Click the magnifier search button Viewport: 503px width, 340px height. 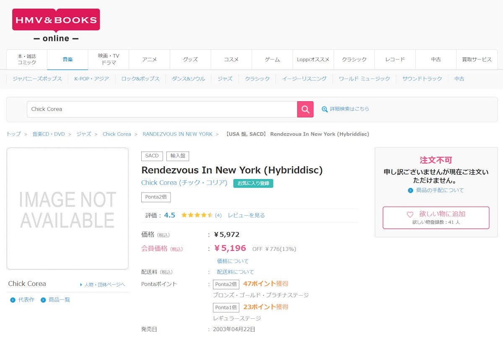tap(305, 109)
